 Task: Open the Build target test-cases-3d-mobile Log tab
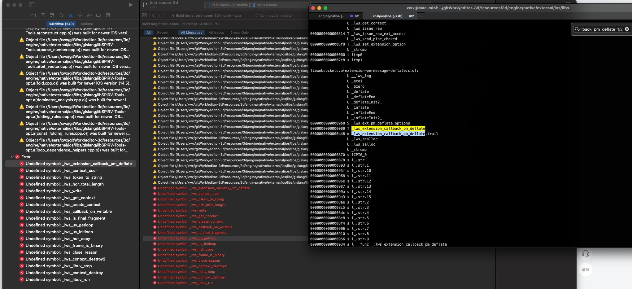[x=206, y=15]
